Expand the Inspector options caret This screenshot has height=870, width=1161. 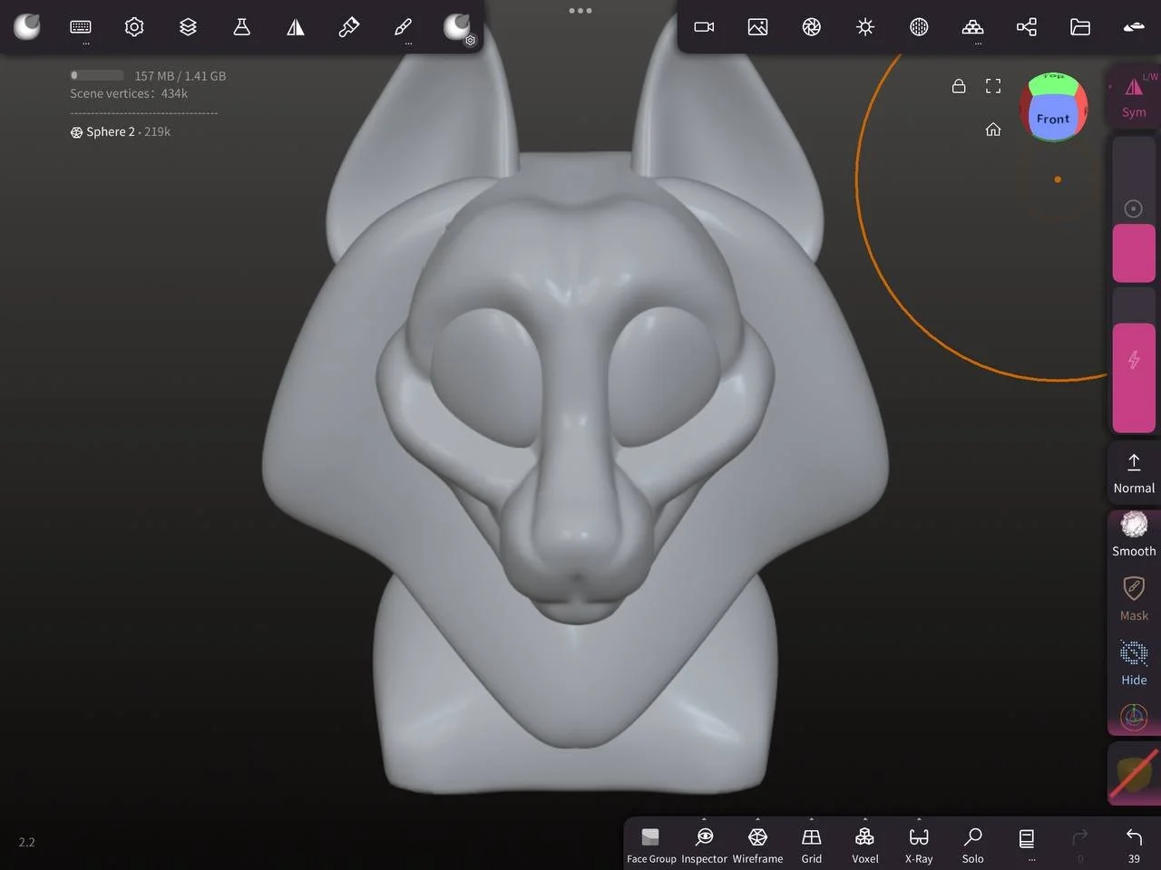(x=705, y=819)
